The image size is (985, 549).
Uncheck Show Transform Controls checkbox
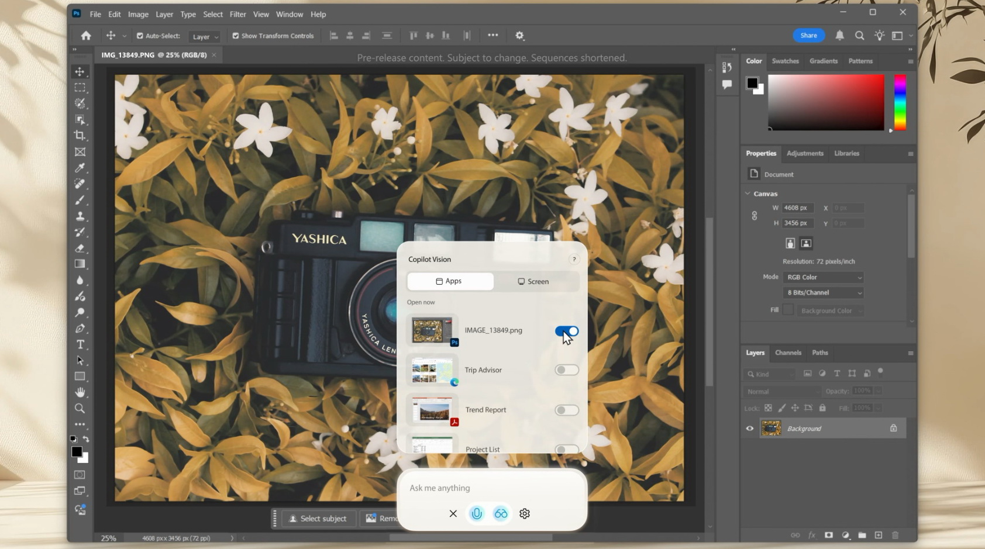point(236,36)
